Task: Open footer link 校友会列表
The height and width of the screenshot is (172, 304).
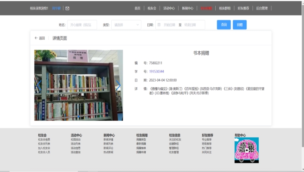Action: pyautogui.click(x=44, y=144)
